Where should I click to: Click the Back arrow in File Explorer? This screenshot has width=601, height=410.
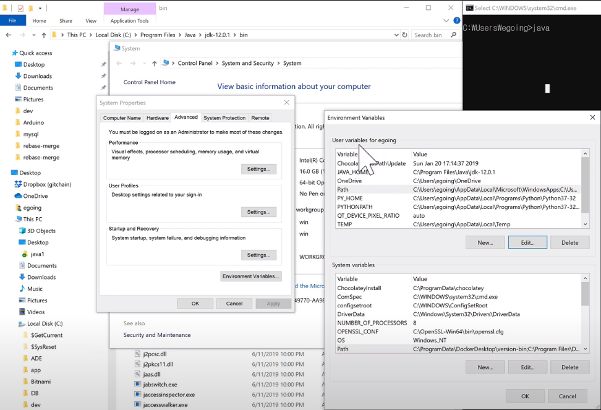pos(9,35)
